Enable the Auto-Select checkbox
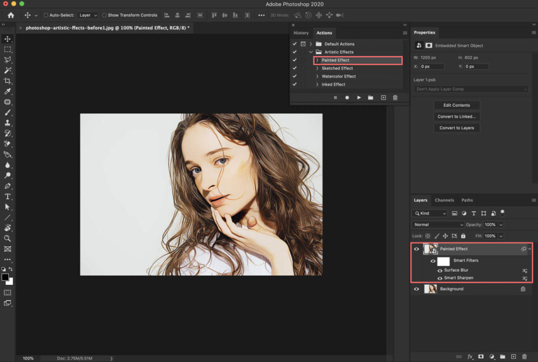The image size is (538, 362). (46, 15)
